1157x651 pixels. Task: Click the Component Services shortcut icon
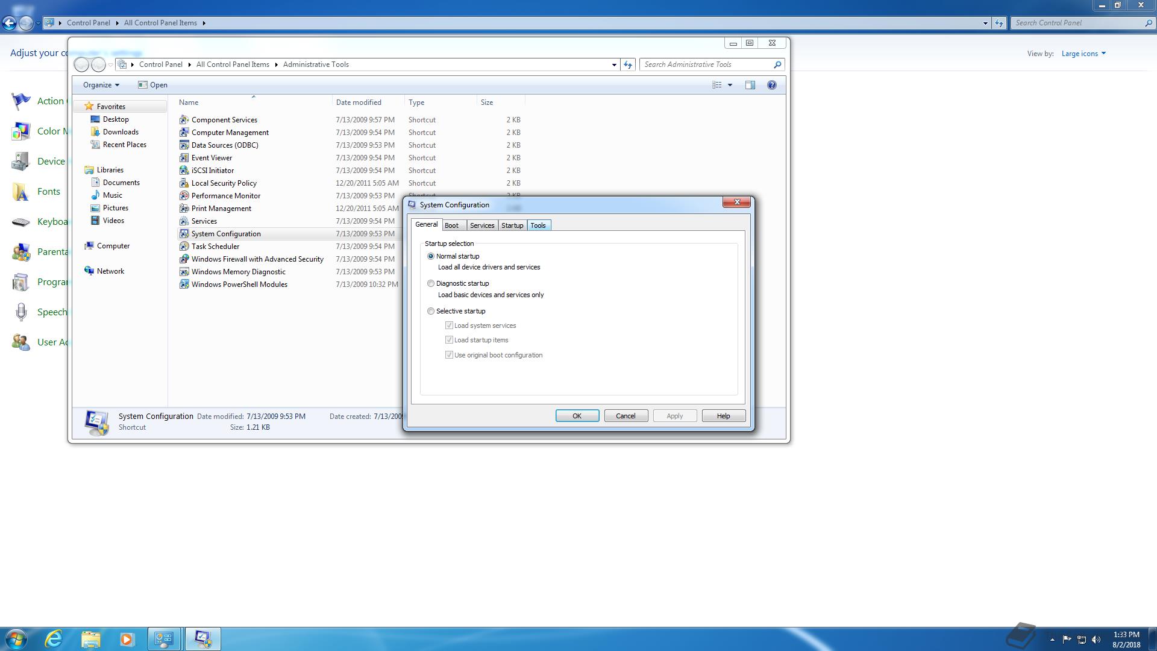[x=184, y=120]
